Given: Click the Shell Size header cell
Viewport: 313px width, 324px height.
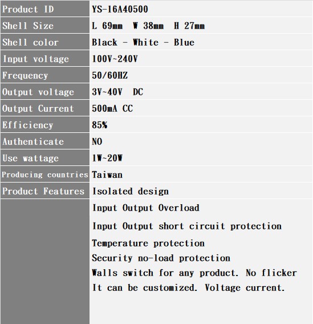Looking at the screenshot, I should tap(45, 26).
